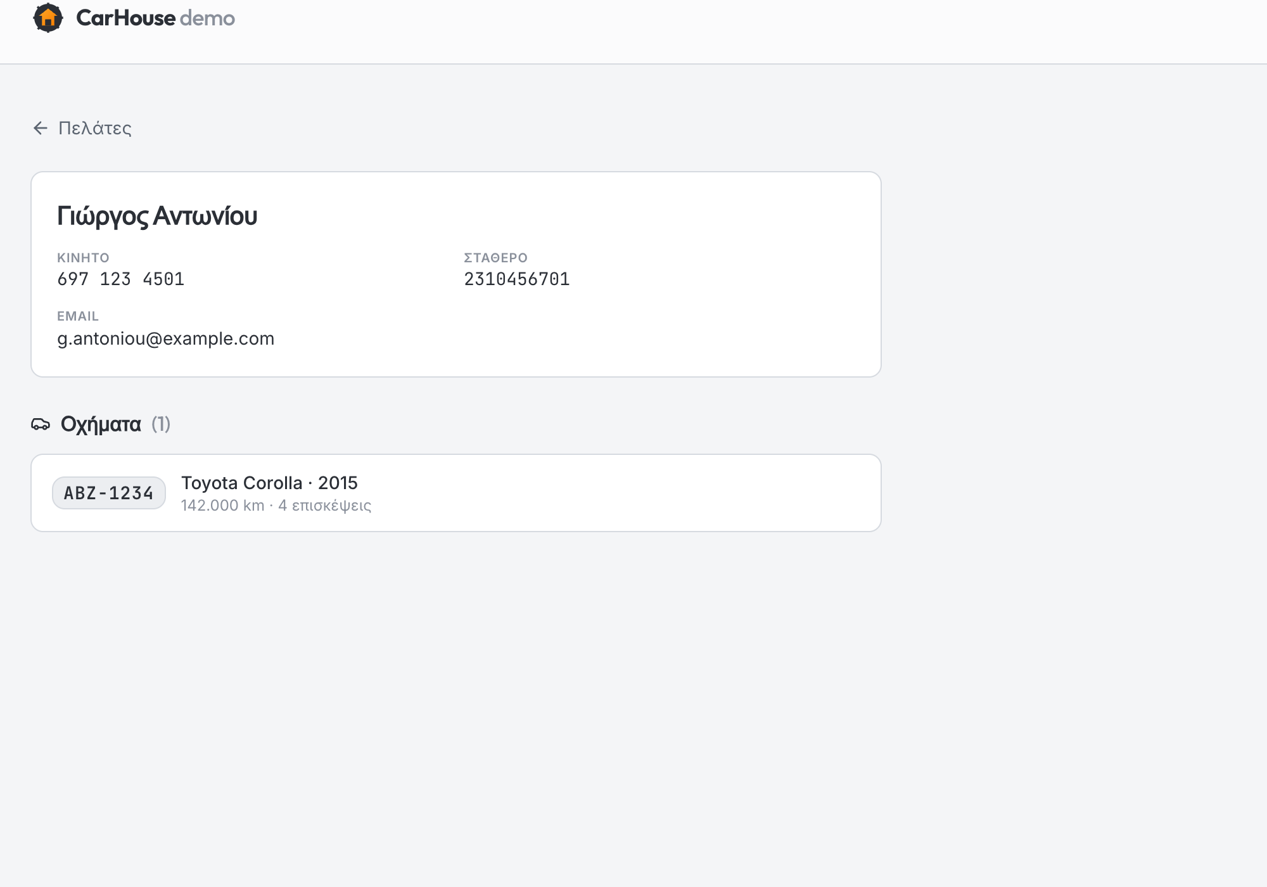
Task: Click the email g.antoniou@example.com
Action: click(x=166, y=338)
